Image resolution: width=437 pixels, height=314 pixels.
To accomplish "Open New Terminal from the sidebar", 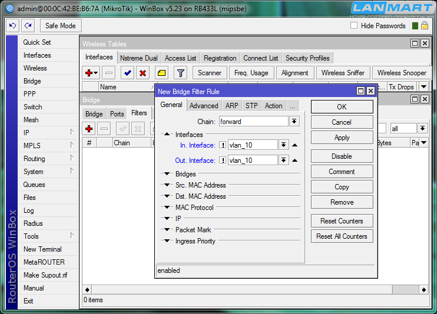I will click(48, 249).
